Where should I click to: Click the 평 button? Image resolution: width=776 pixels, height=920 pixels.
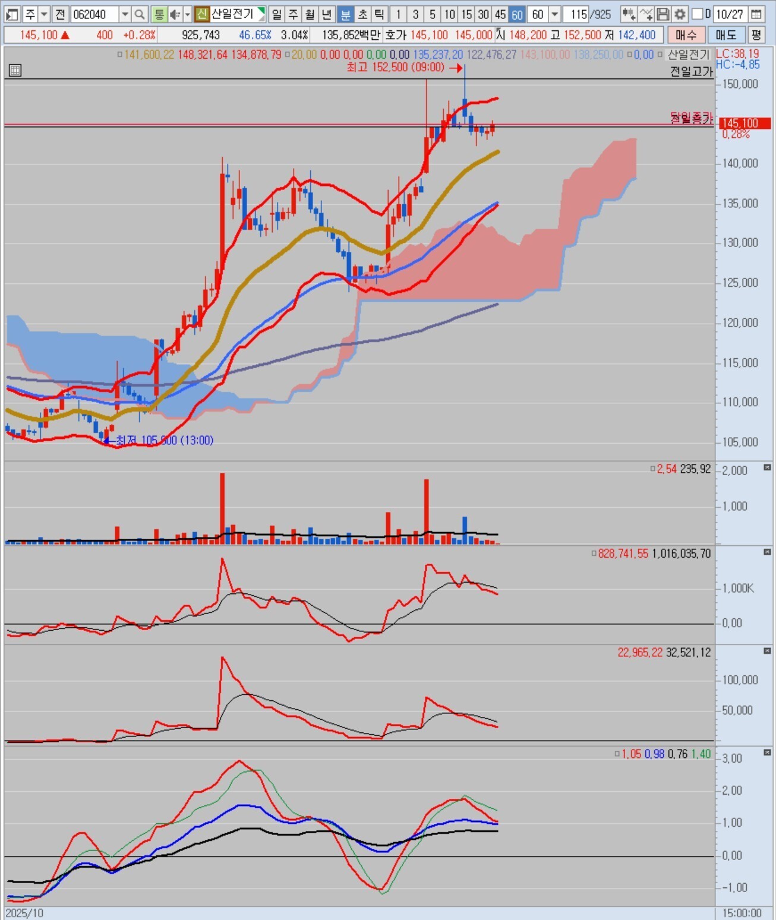(756, 35)
